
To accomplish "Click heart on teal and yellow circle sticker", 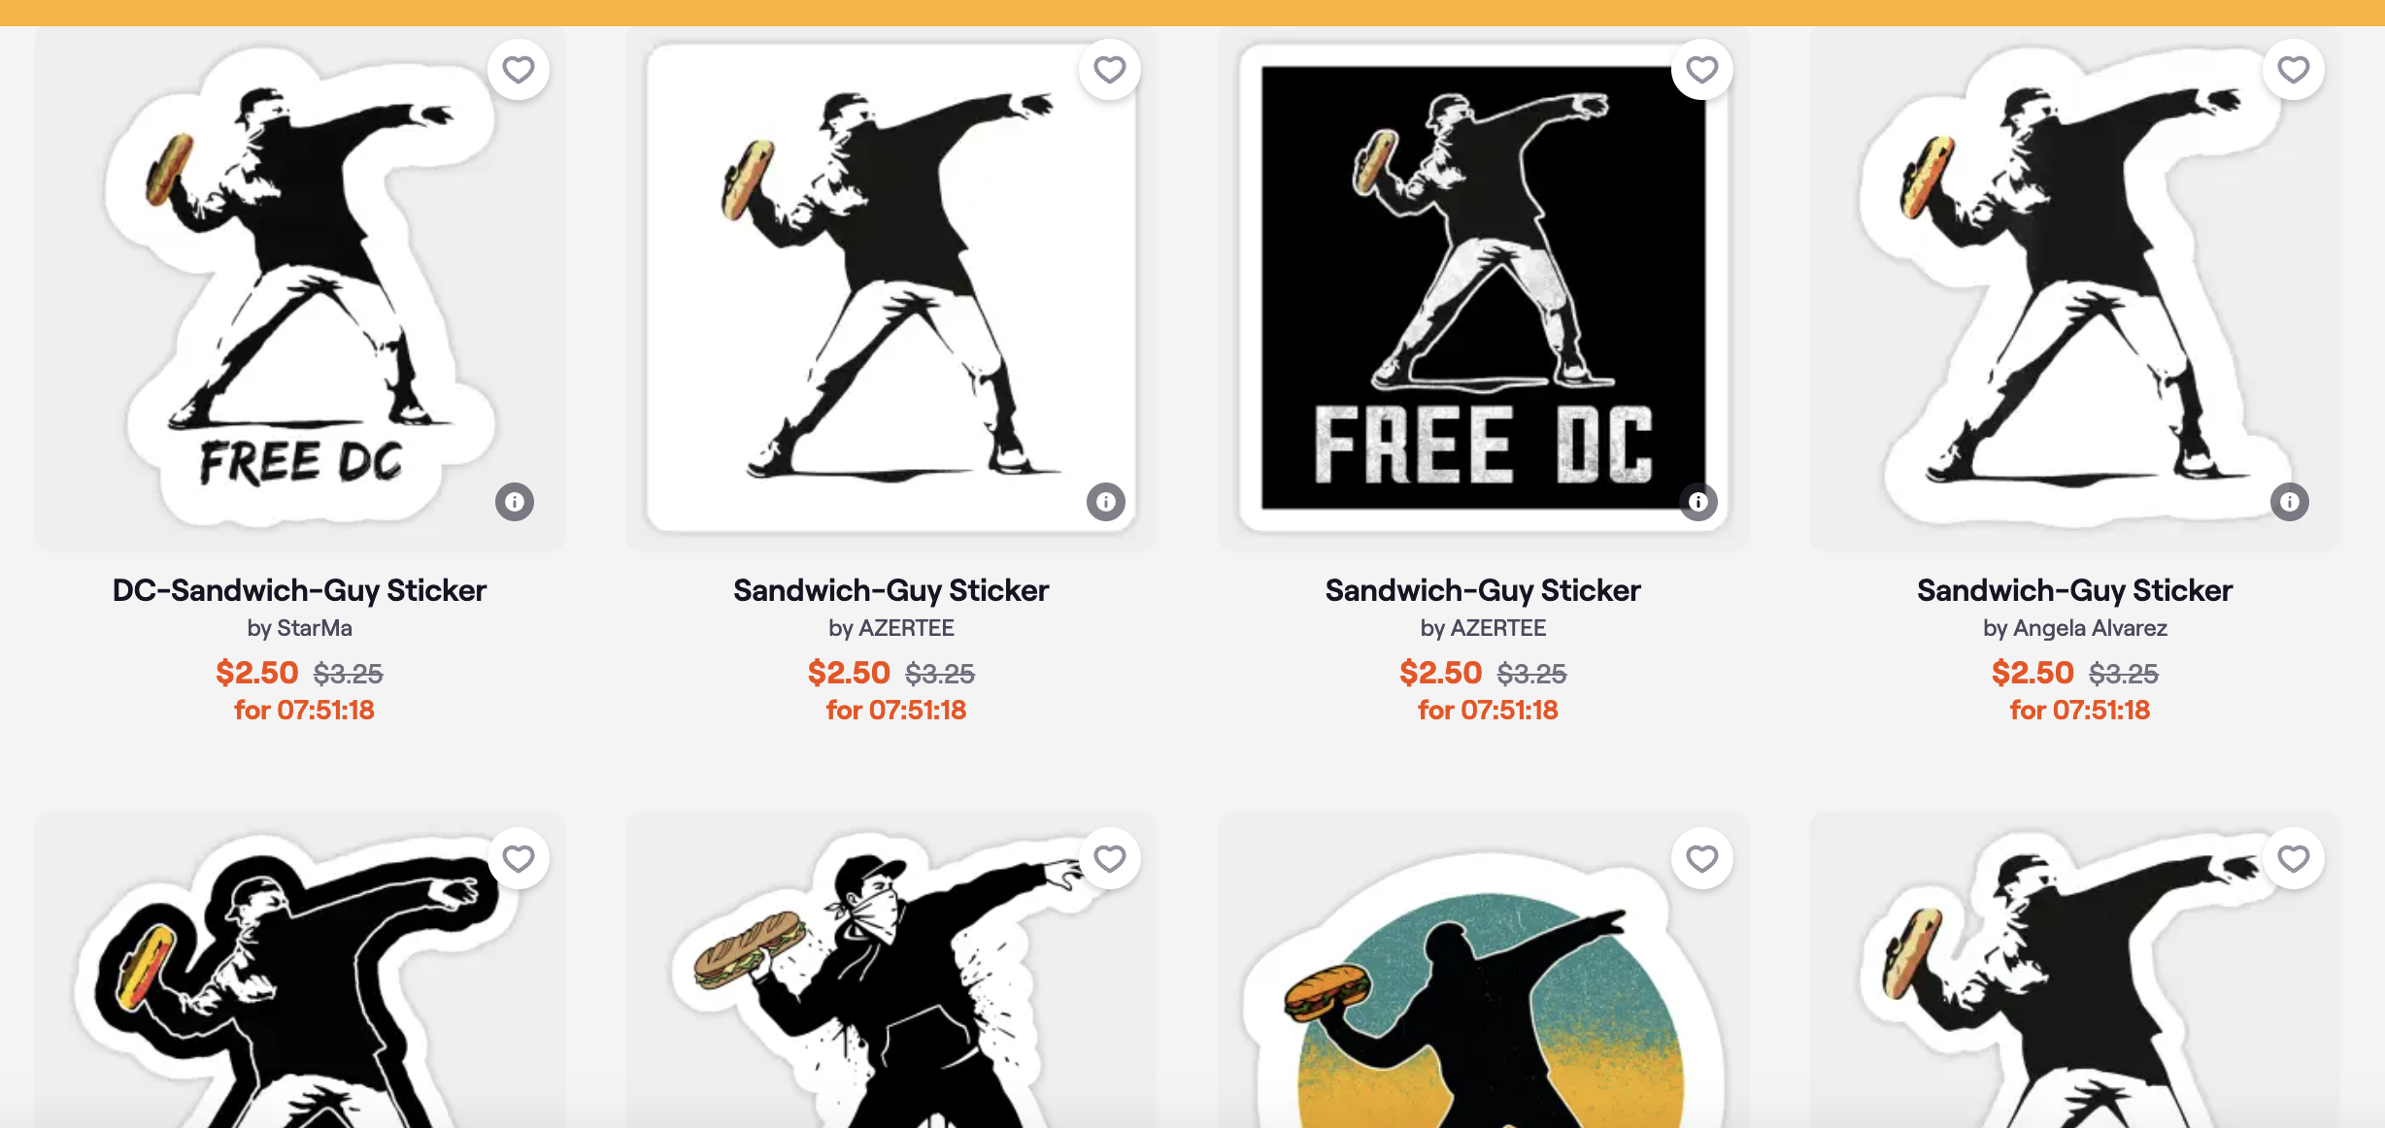I will point(1702,859).
